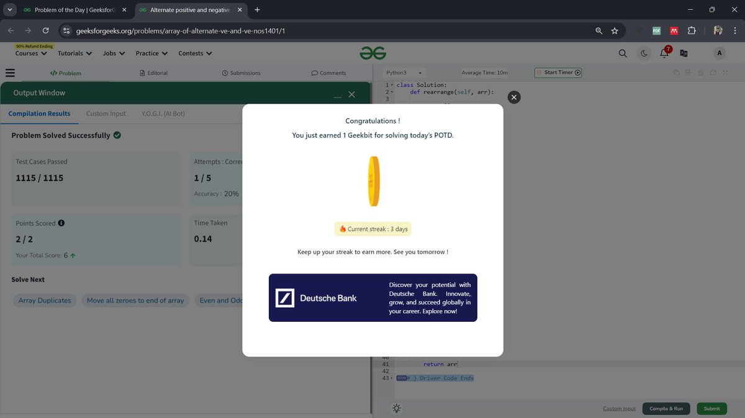Open a new browser tab

tap(257, 10)
